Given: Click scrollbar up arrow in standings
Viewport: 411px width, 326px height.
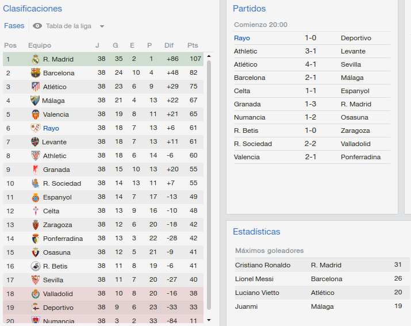Looking at the screenshot, I should point(209,56).
